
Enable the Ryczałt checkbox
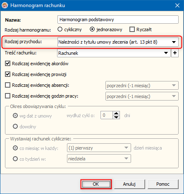132,29
